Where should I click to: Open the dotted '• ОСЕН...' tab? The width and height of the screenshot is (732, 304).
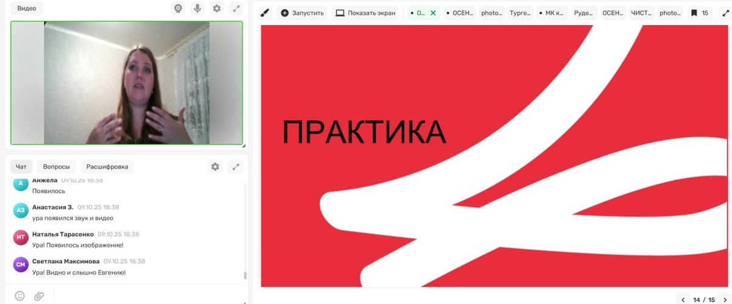[459, 13]
